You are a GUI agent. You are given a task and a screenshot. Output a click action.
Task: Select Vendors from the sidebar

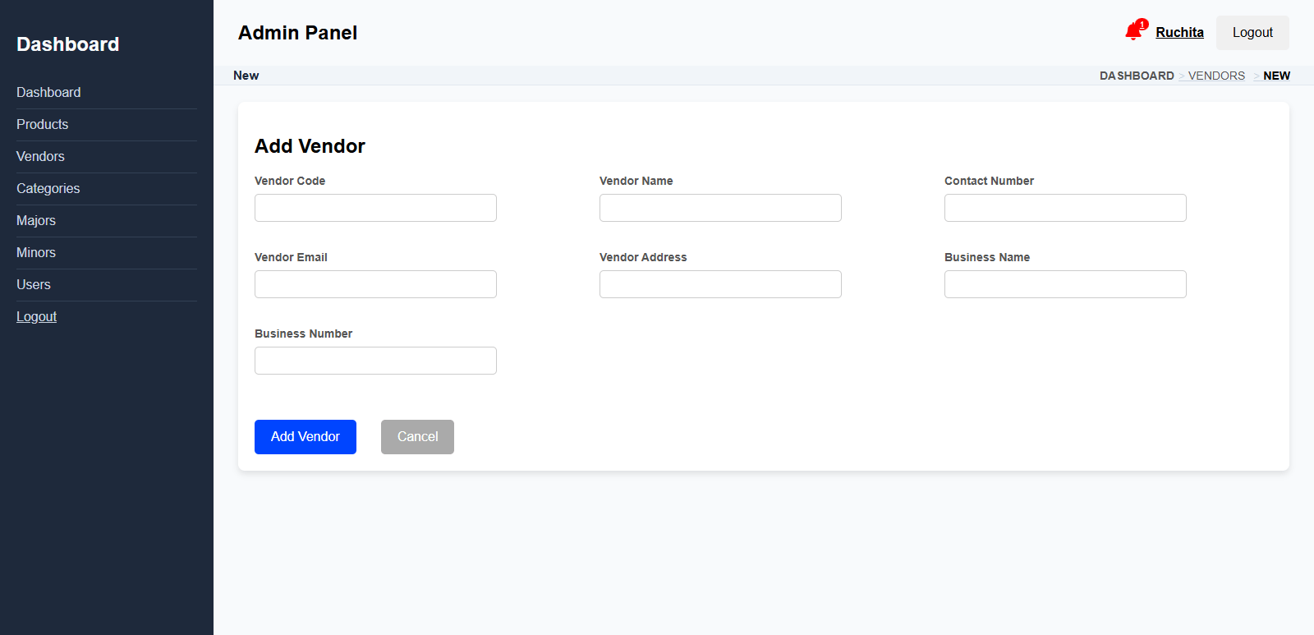[x=40, y=157]
